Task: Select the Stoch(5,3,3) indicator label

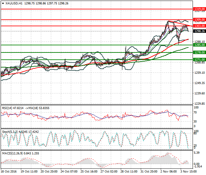Action: (x=10, y=132)
